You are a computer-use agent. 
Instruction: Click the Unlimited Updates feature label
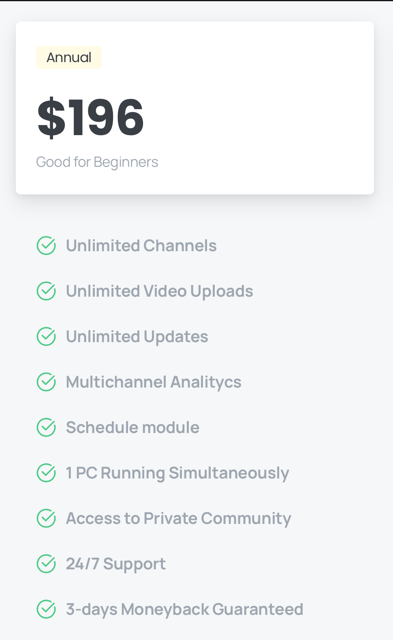pos(137,337)
